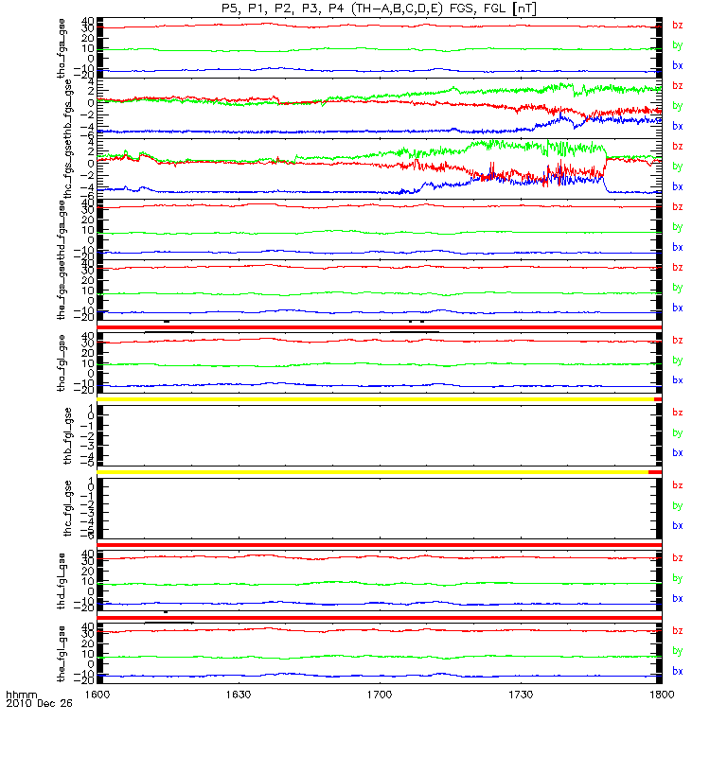Image resolution: width=710 pixels, height=757 pixels.
Task: Select the by legend of thc_fgl_gse panel
Action: 678,506
